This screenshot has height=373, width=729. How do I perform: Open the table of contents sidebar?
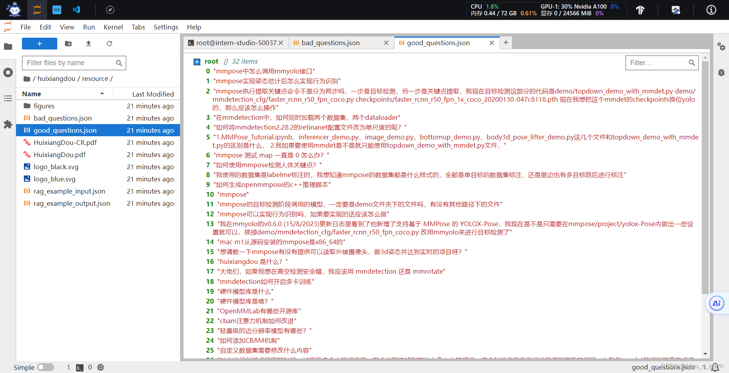(8, 98)
